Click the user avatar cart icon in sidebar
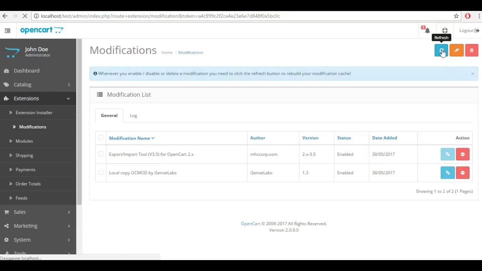Image resolution: width=482 pixels, height=271 pixels. coord(12,52)
